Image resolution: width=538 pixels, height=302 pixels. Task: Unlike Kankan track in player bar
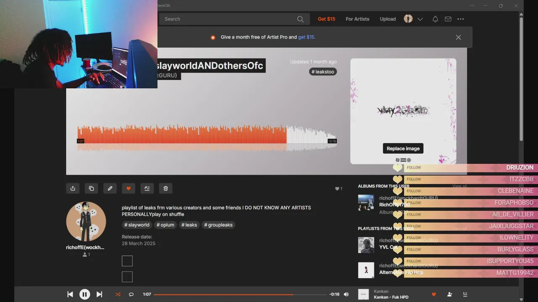(434, 294)
